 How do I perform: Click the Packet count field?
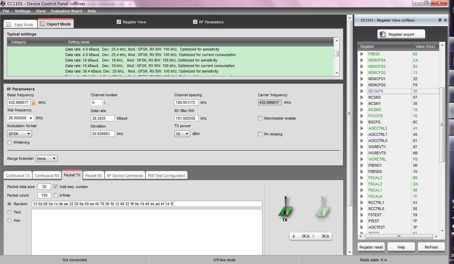pyautogui.click(x=44, y=195)
